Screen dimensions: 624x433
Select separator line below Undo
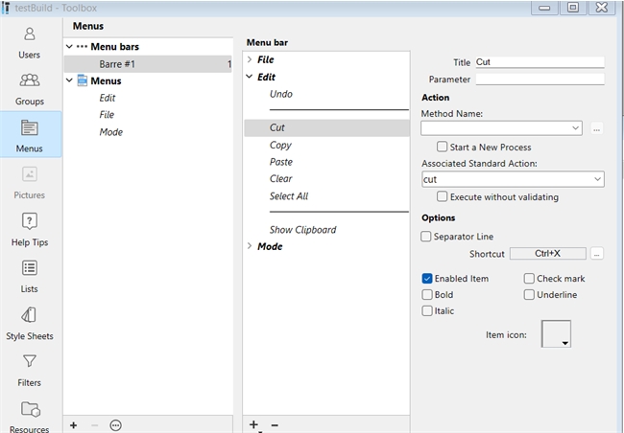pyautogui.click(x=339, y=109)
